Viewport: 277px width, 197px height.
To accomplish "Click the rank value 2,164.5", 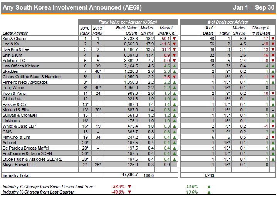I will [131, 66].
